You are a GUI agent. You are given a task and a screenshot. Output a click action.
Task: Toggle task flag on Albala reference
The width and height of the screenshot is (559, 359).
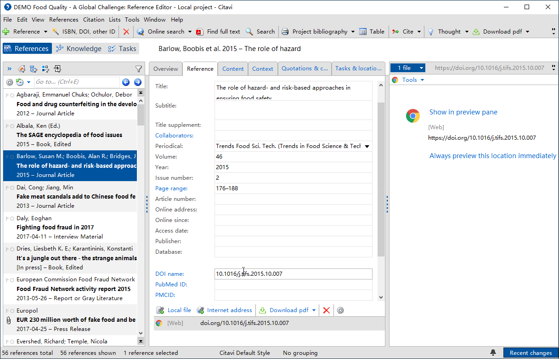[x=7, y=126]
